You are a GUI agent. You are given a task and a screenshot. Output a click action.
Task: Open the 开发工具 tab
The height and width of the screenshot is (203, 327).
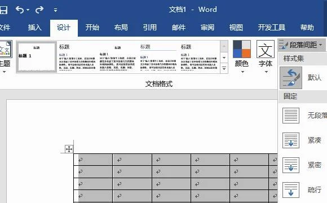272,28
